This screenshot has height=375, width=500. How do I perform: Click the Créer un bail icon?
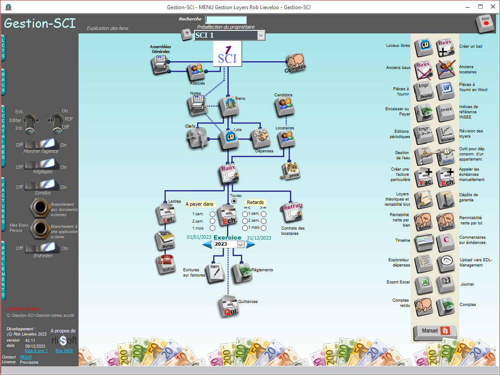[x=446, y=47]
